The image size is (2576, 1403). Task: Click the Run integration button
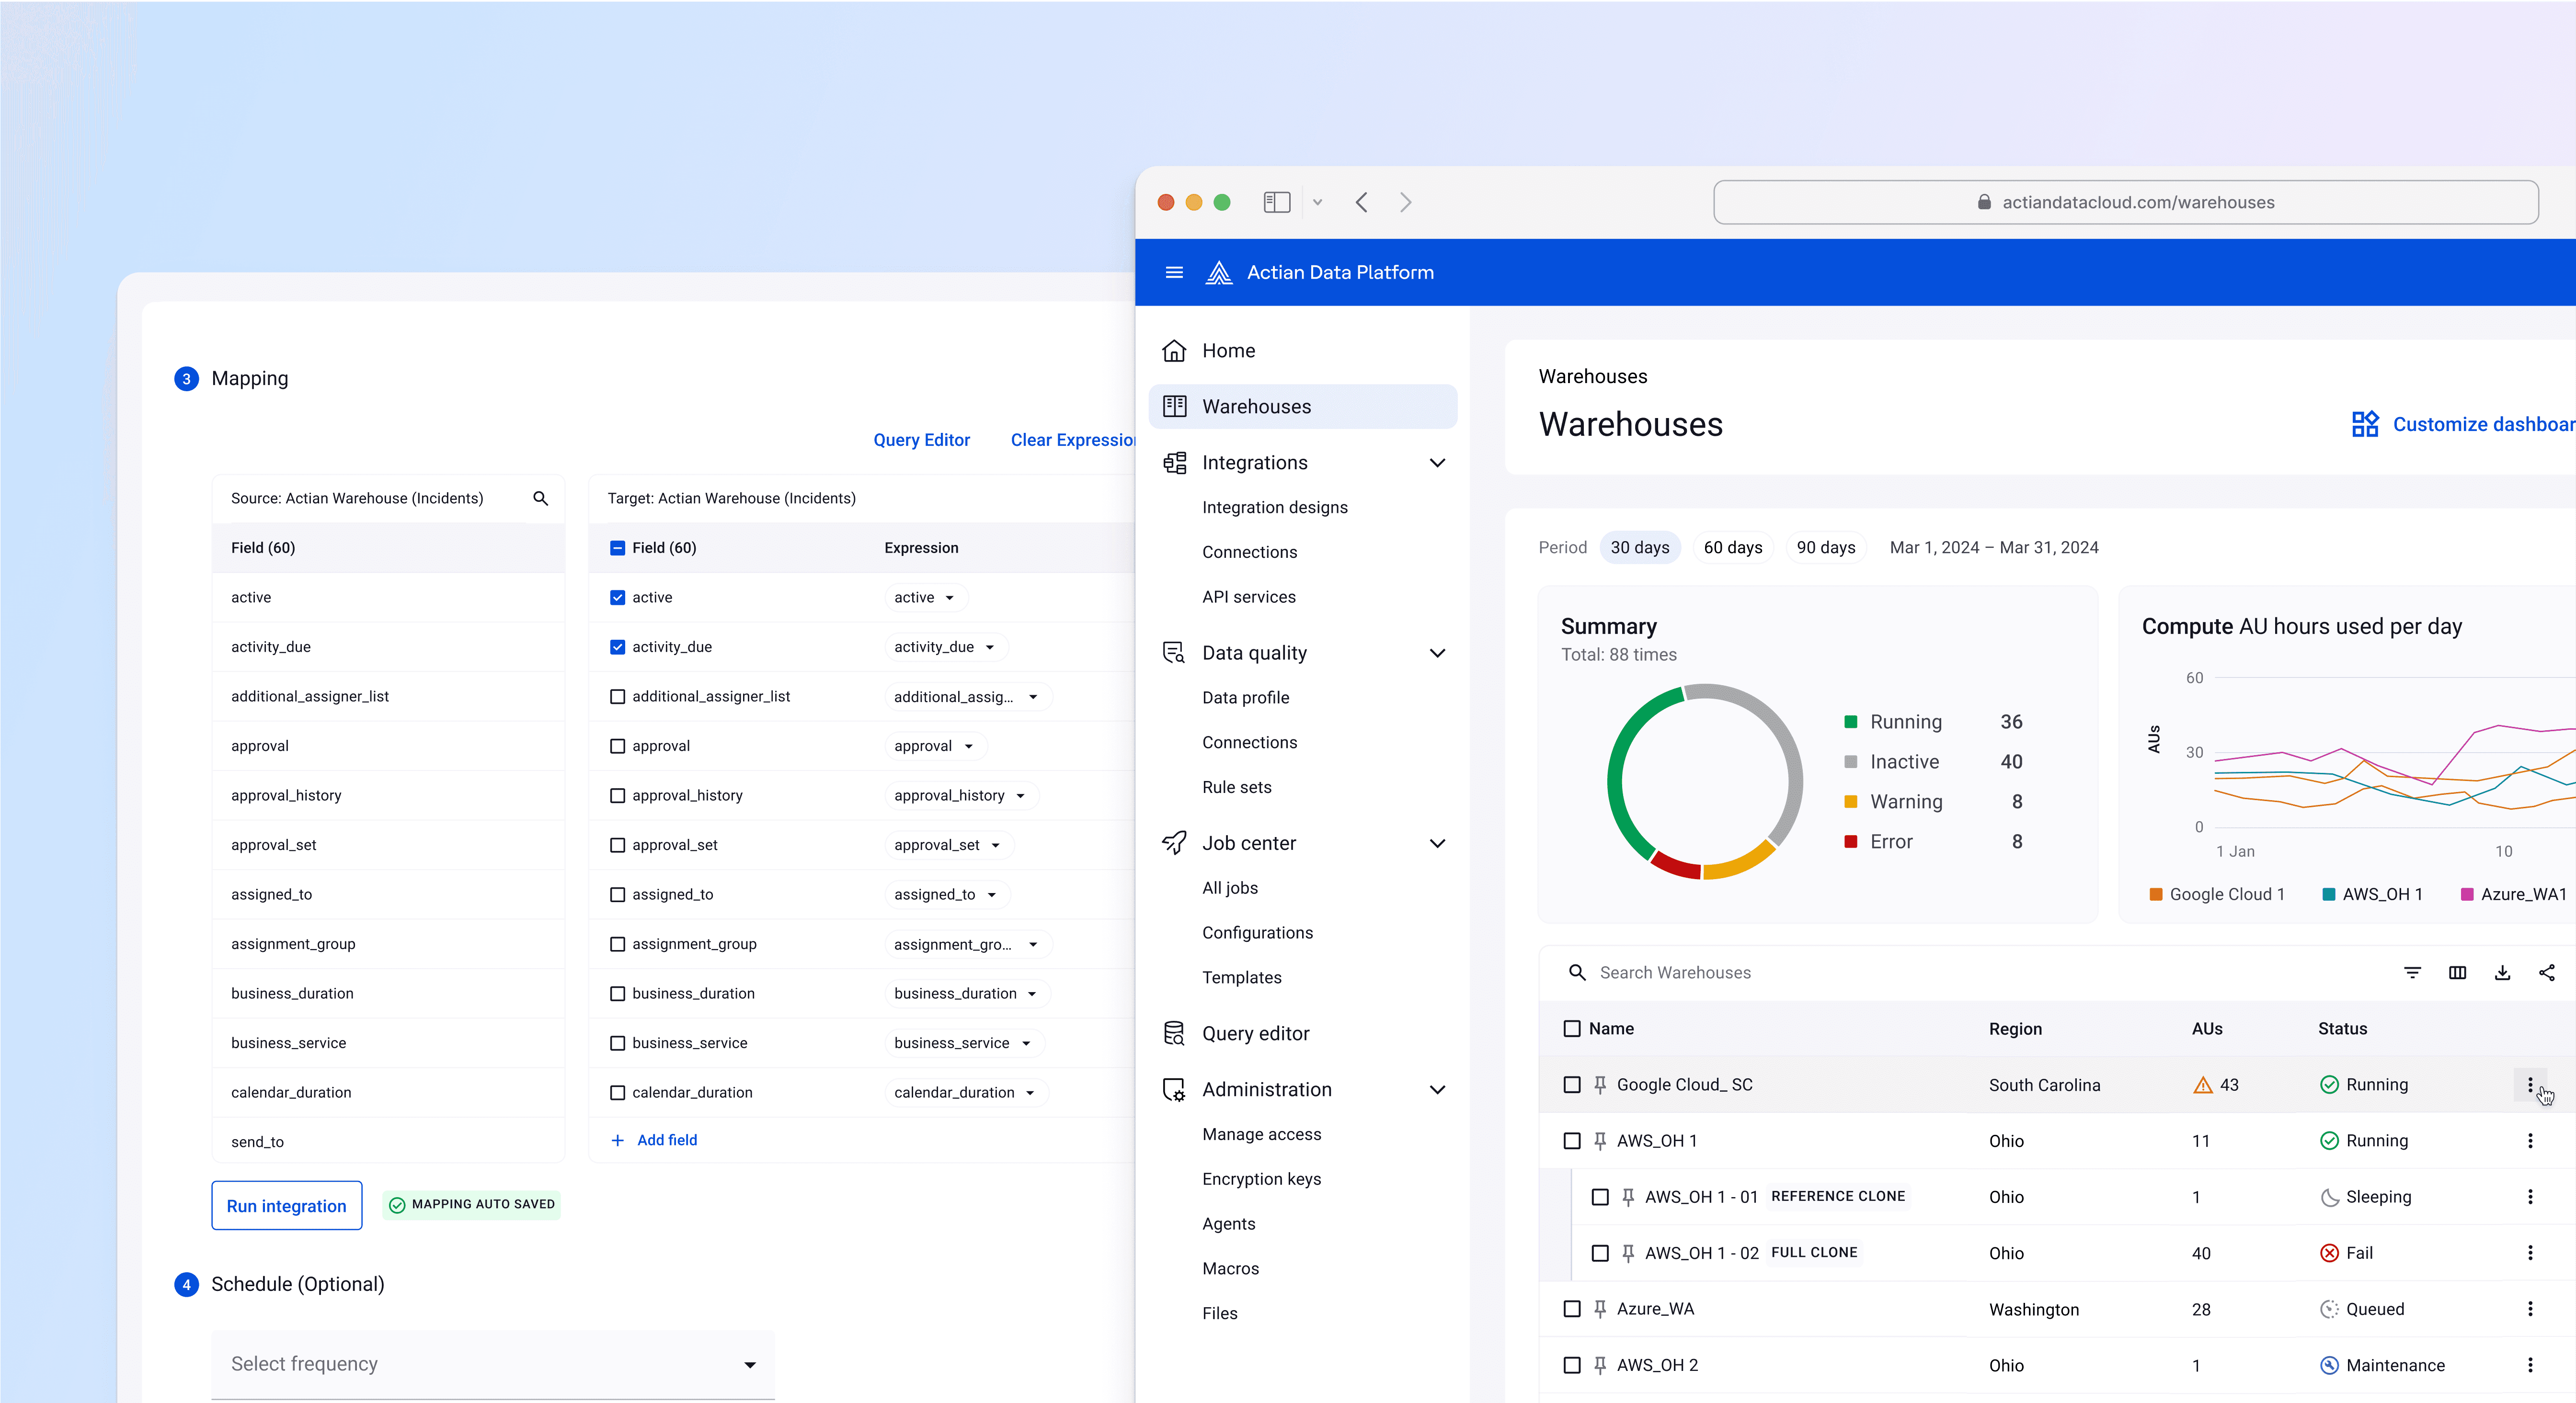coord(286,1205)
